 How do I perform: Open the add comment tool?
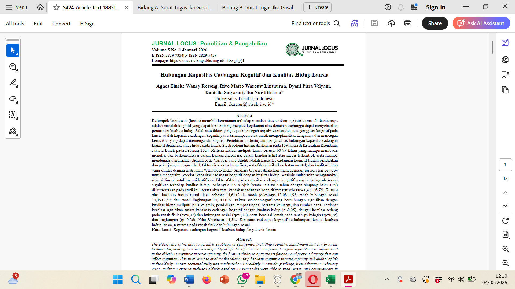pos(13,67)
